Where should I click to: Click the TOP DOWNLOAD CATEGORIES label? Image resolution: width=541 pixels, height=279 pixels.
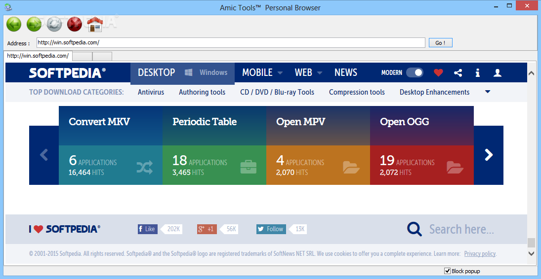76,92
